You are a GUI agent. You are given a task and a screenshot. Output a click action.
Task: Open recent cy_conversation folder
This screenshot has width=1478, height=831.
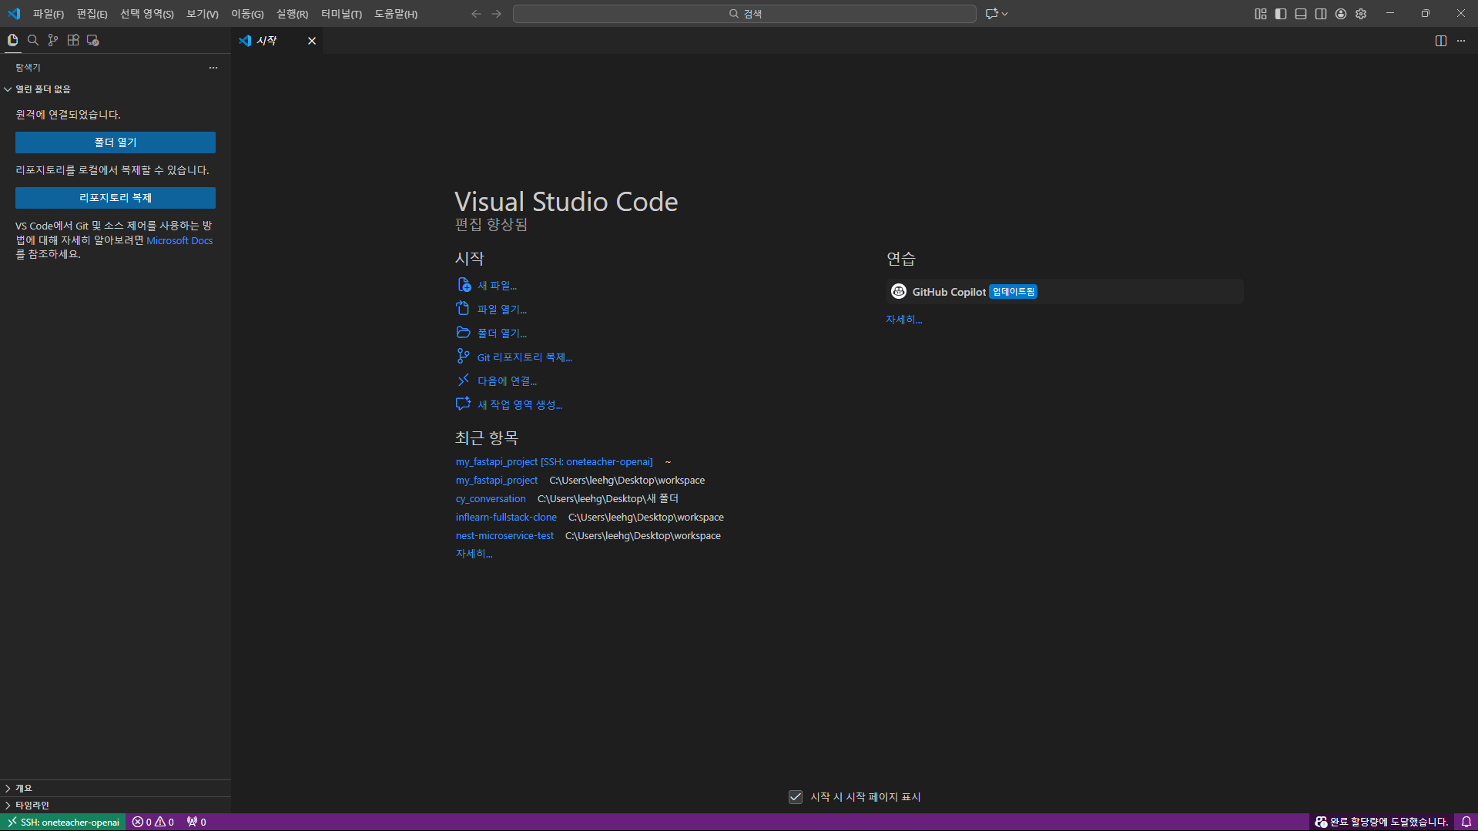point(491,498)
